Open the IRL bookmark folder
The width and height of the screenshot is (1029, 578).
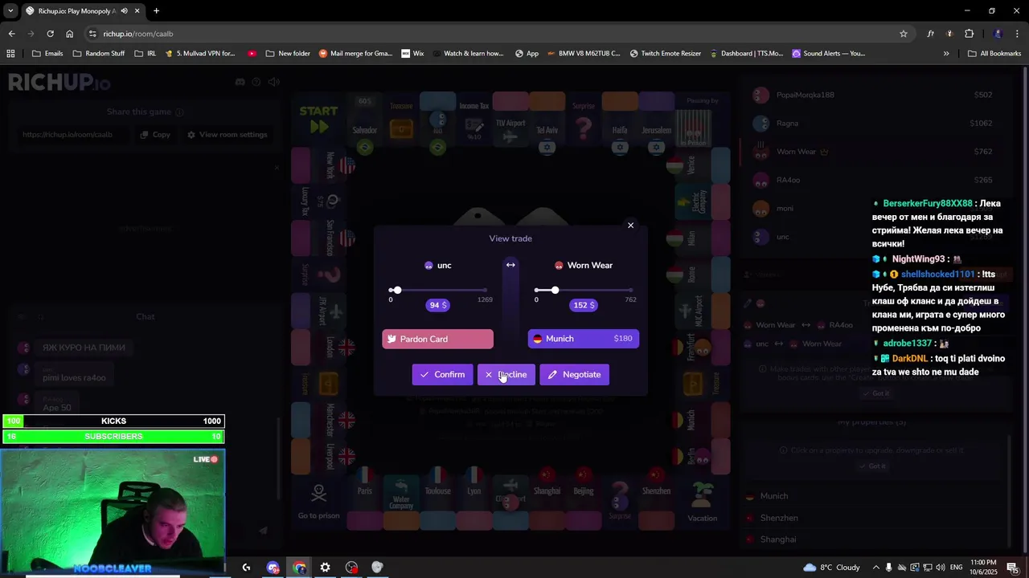(146, 54)
